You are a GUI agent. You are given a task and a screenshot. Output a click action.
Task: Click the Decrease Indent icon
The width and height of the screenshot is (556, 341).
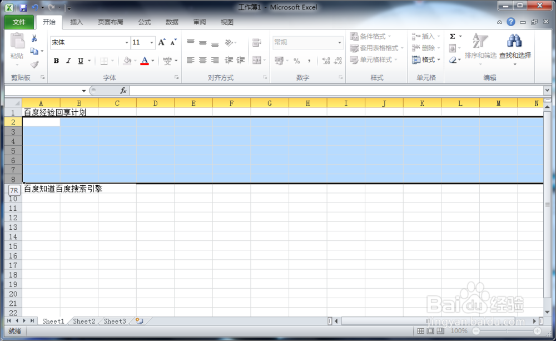[229, 60]
